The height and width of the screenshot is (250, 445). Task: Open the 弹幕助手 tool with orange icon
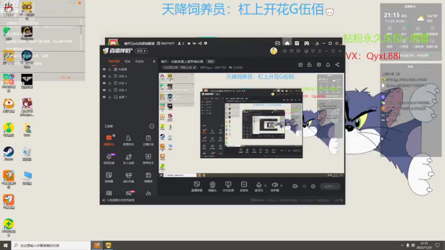click(x=109, y=140)
